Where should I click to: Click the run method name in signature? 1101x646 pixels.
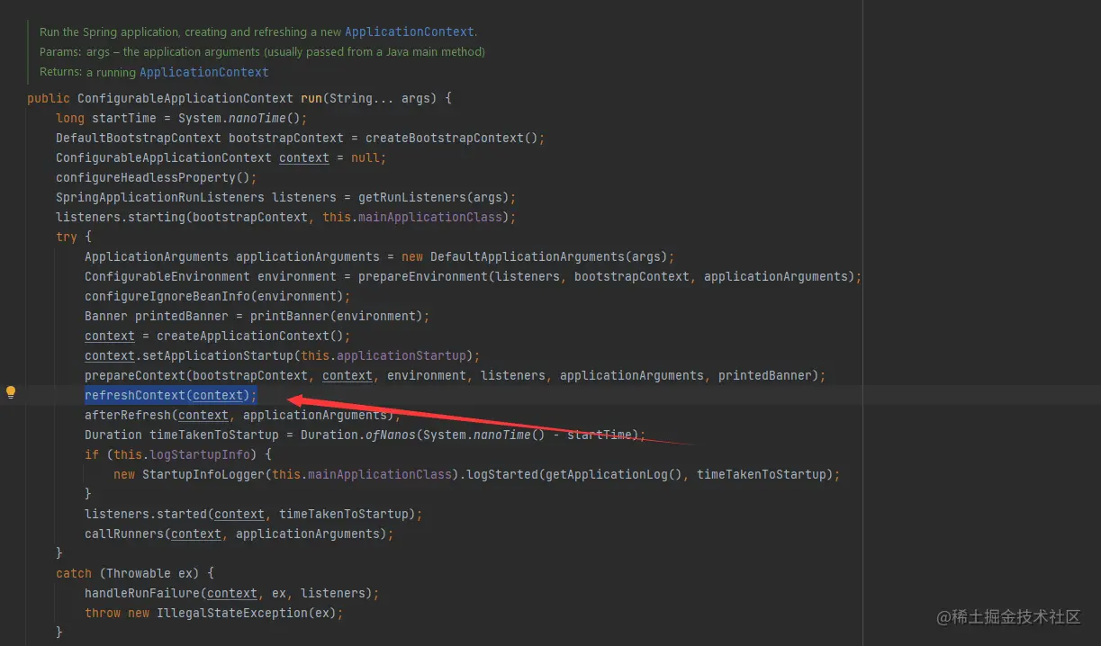click(x=311, y=98)
